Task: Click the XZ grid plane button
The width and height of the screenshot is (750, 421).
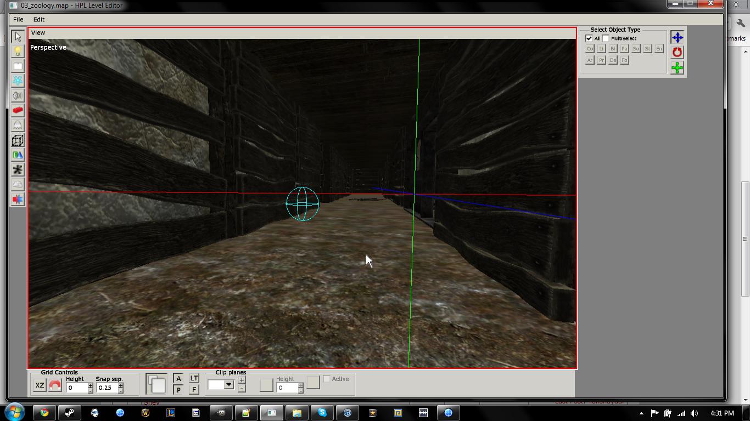Action: pos(40,385)
